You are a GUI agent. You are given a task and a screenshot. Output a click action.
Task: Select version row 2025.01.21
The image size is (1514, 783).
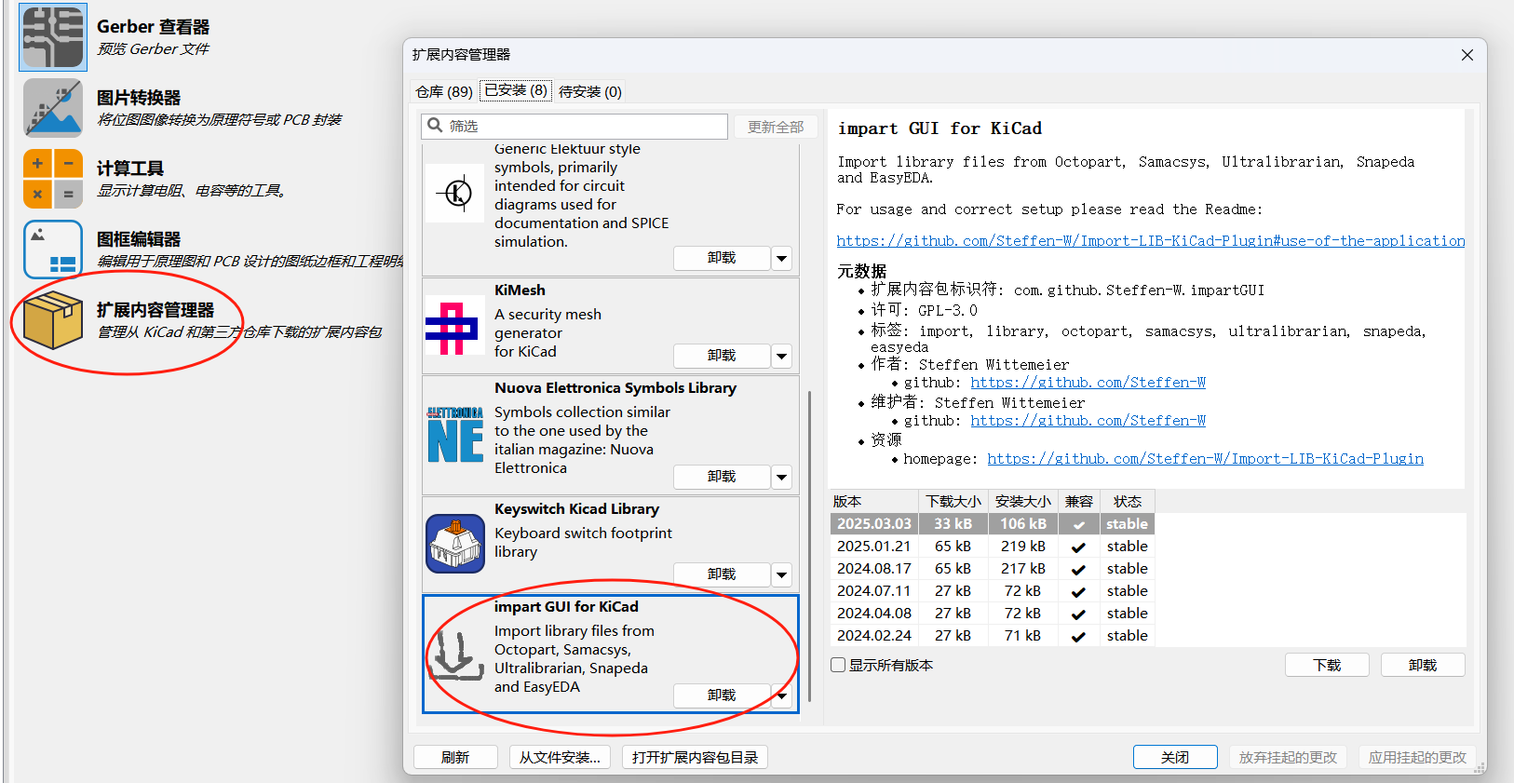[x=993, y=547]
